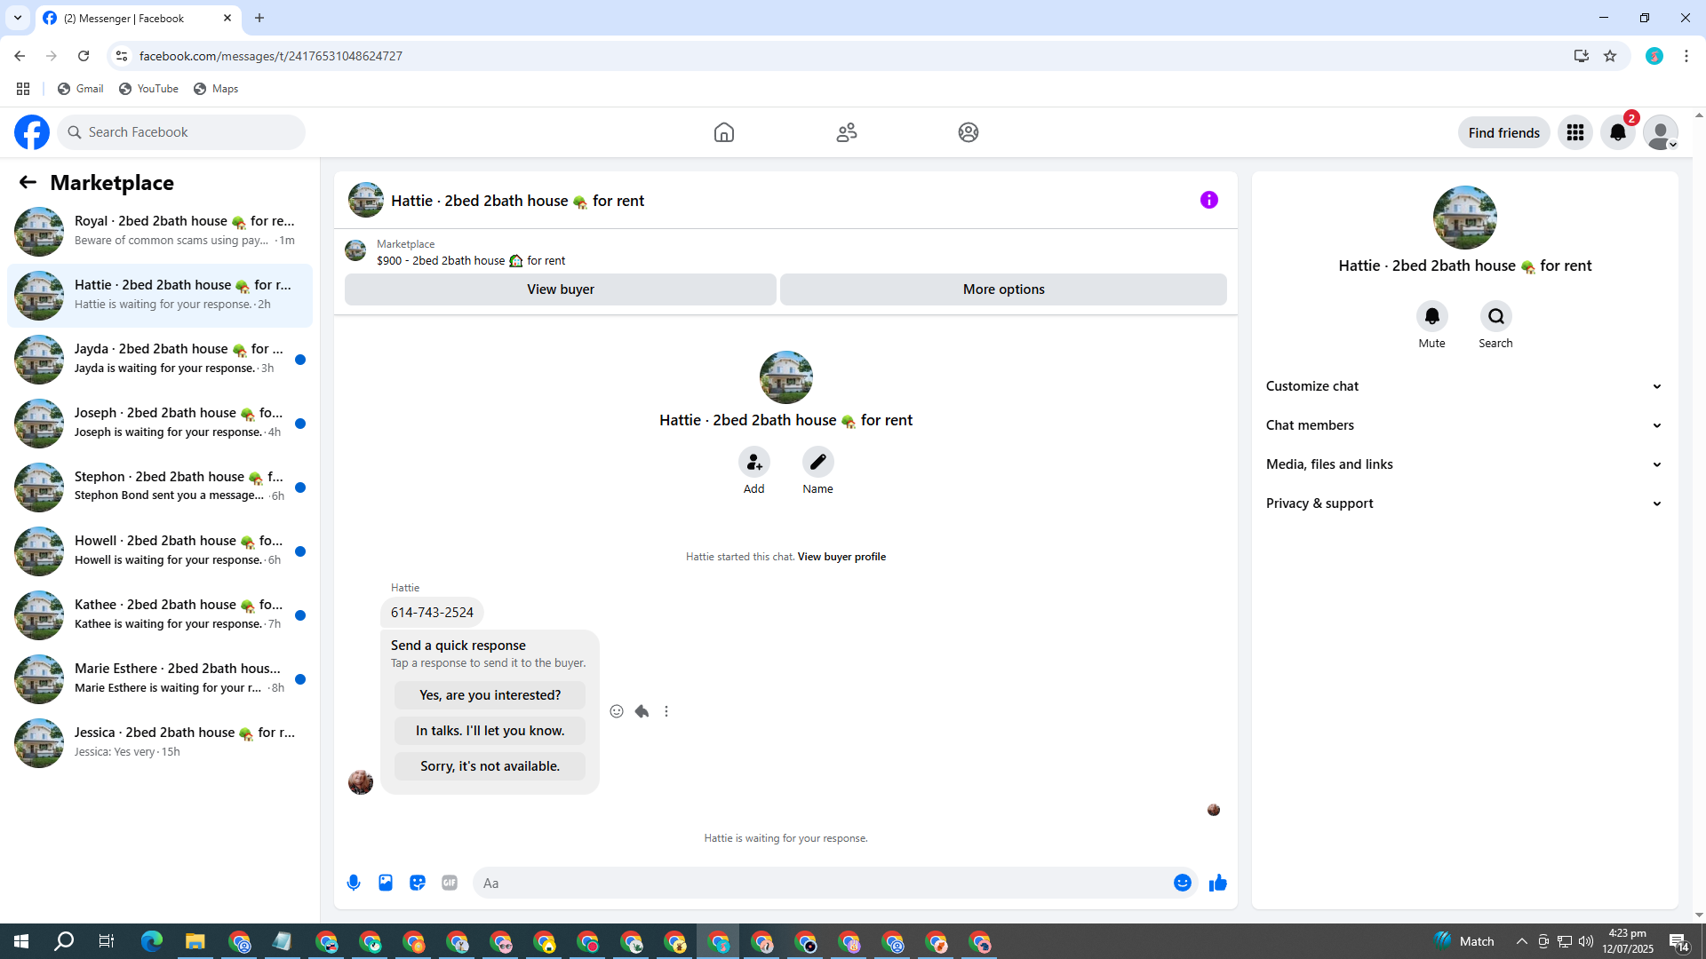Screen dimensions: 1706x959
Task: Click the View buyer button
Action: [x=560, y=289]
